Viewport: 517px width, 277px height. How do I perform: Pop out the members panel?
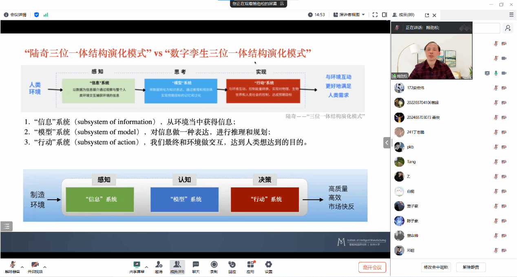pos(427,15)
